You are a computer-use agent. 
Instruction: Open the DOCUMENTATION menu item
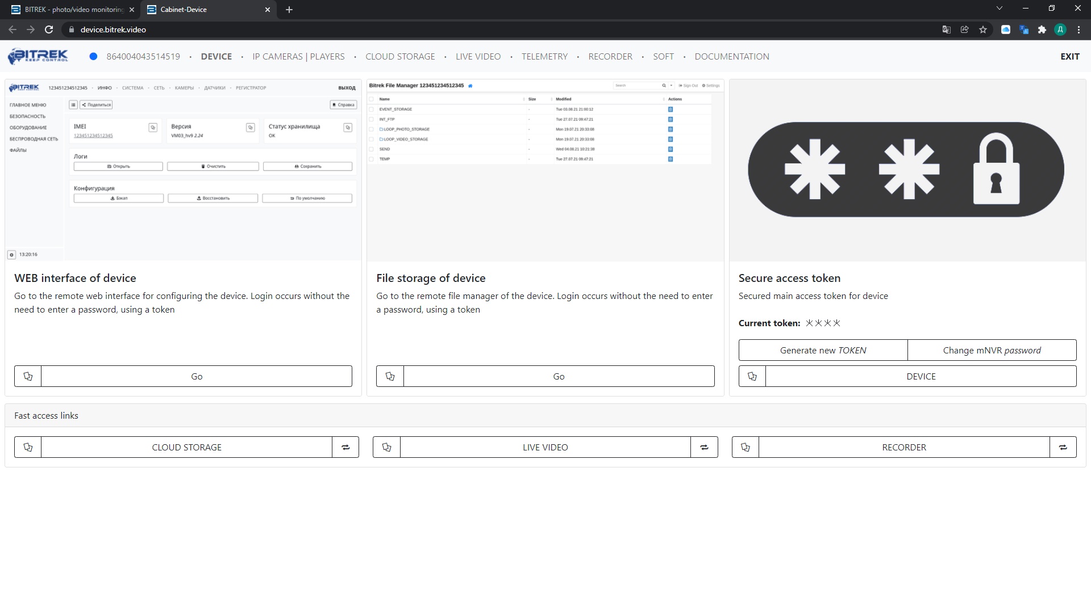tap(732, 56)
